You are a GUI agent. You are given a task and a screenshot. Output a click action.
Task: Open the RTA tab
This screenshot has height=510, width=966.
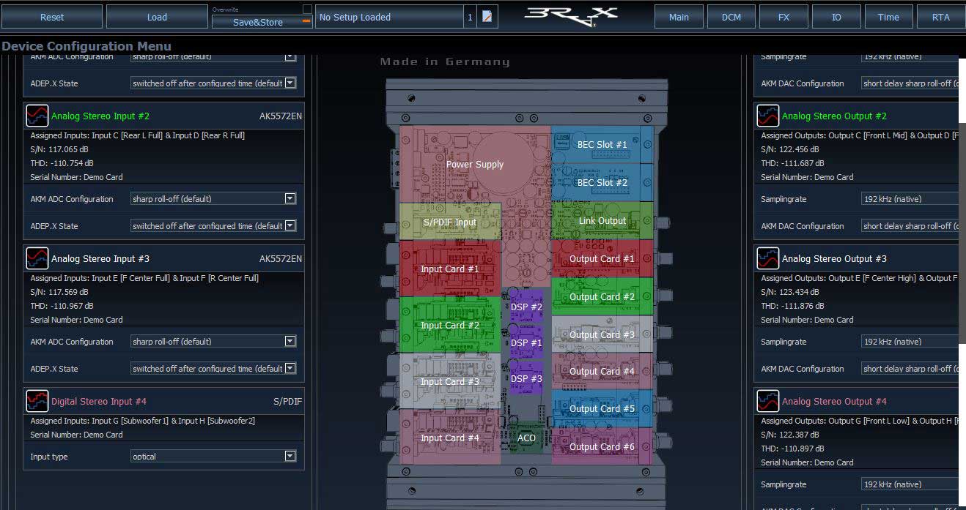tap(940, 17)
